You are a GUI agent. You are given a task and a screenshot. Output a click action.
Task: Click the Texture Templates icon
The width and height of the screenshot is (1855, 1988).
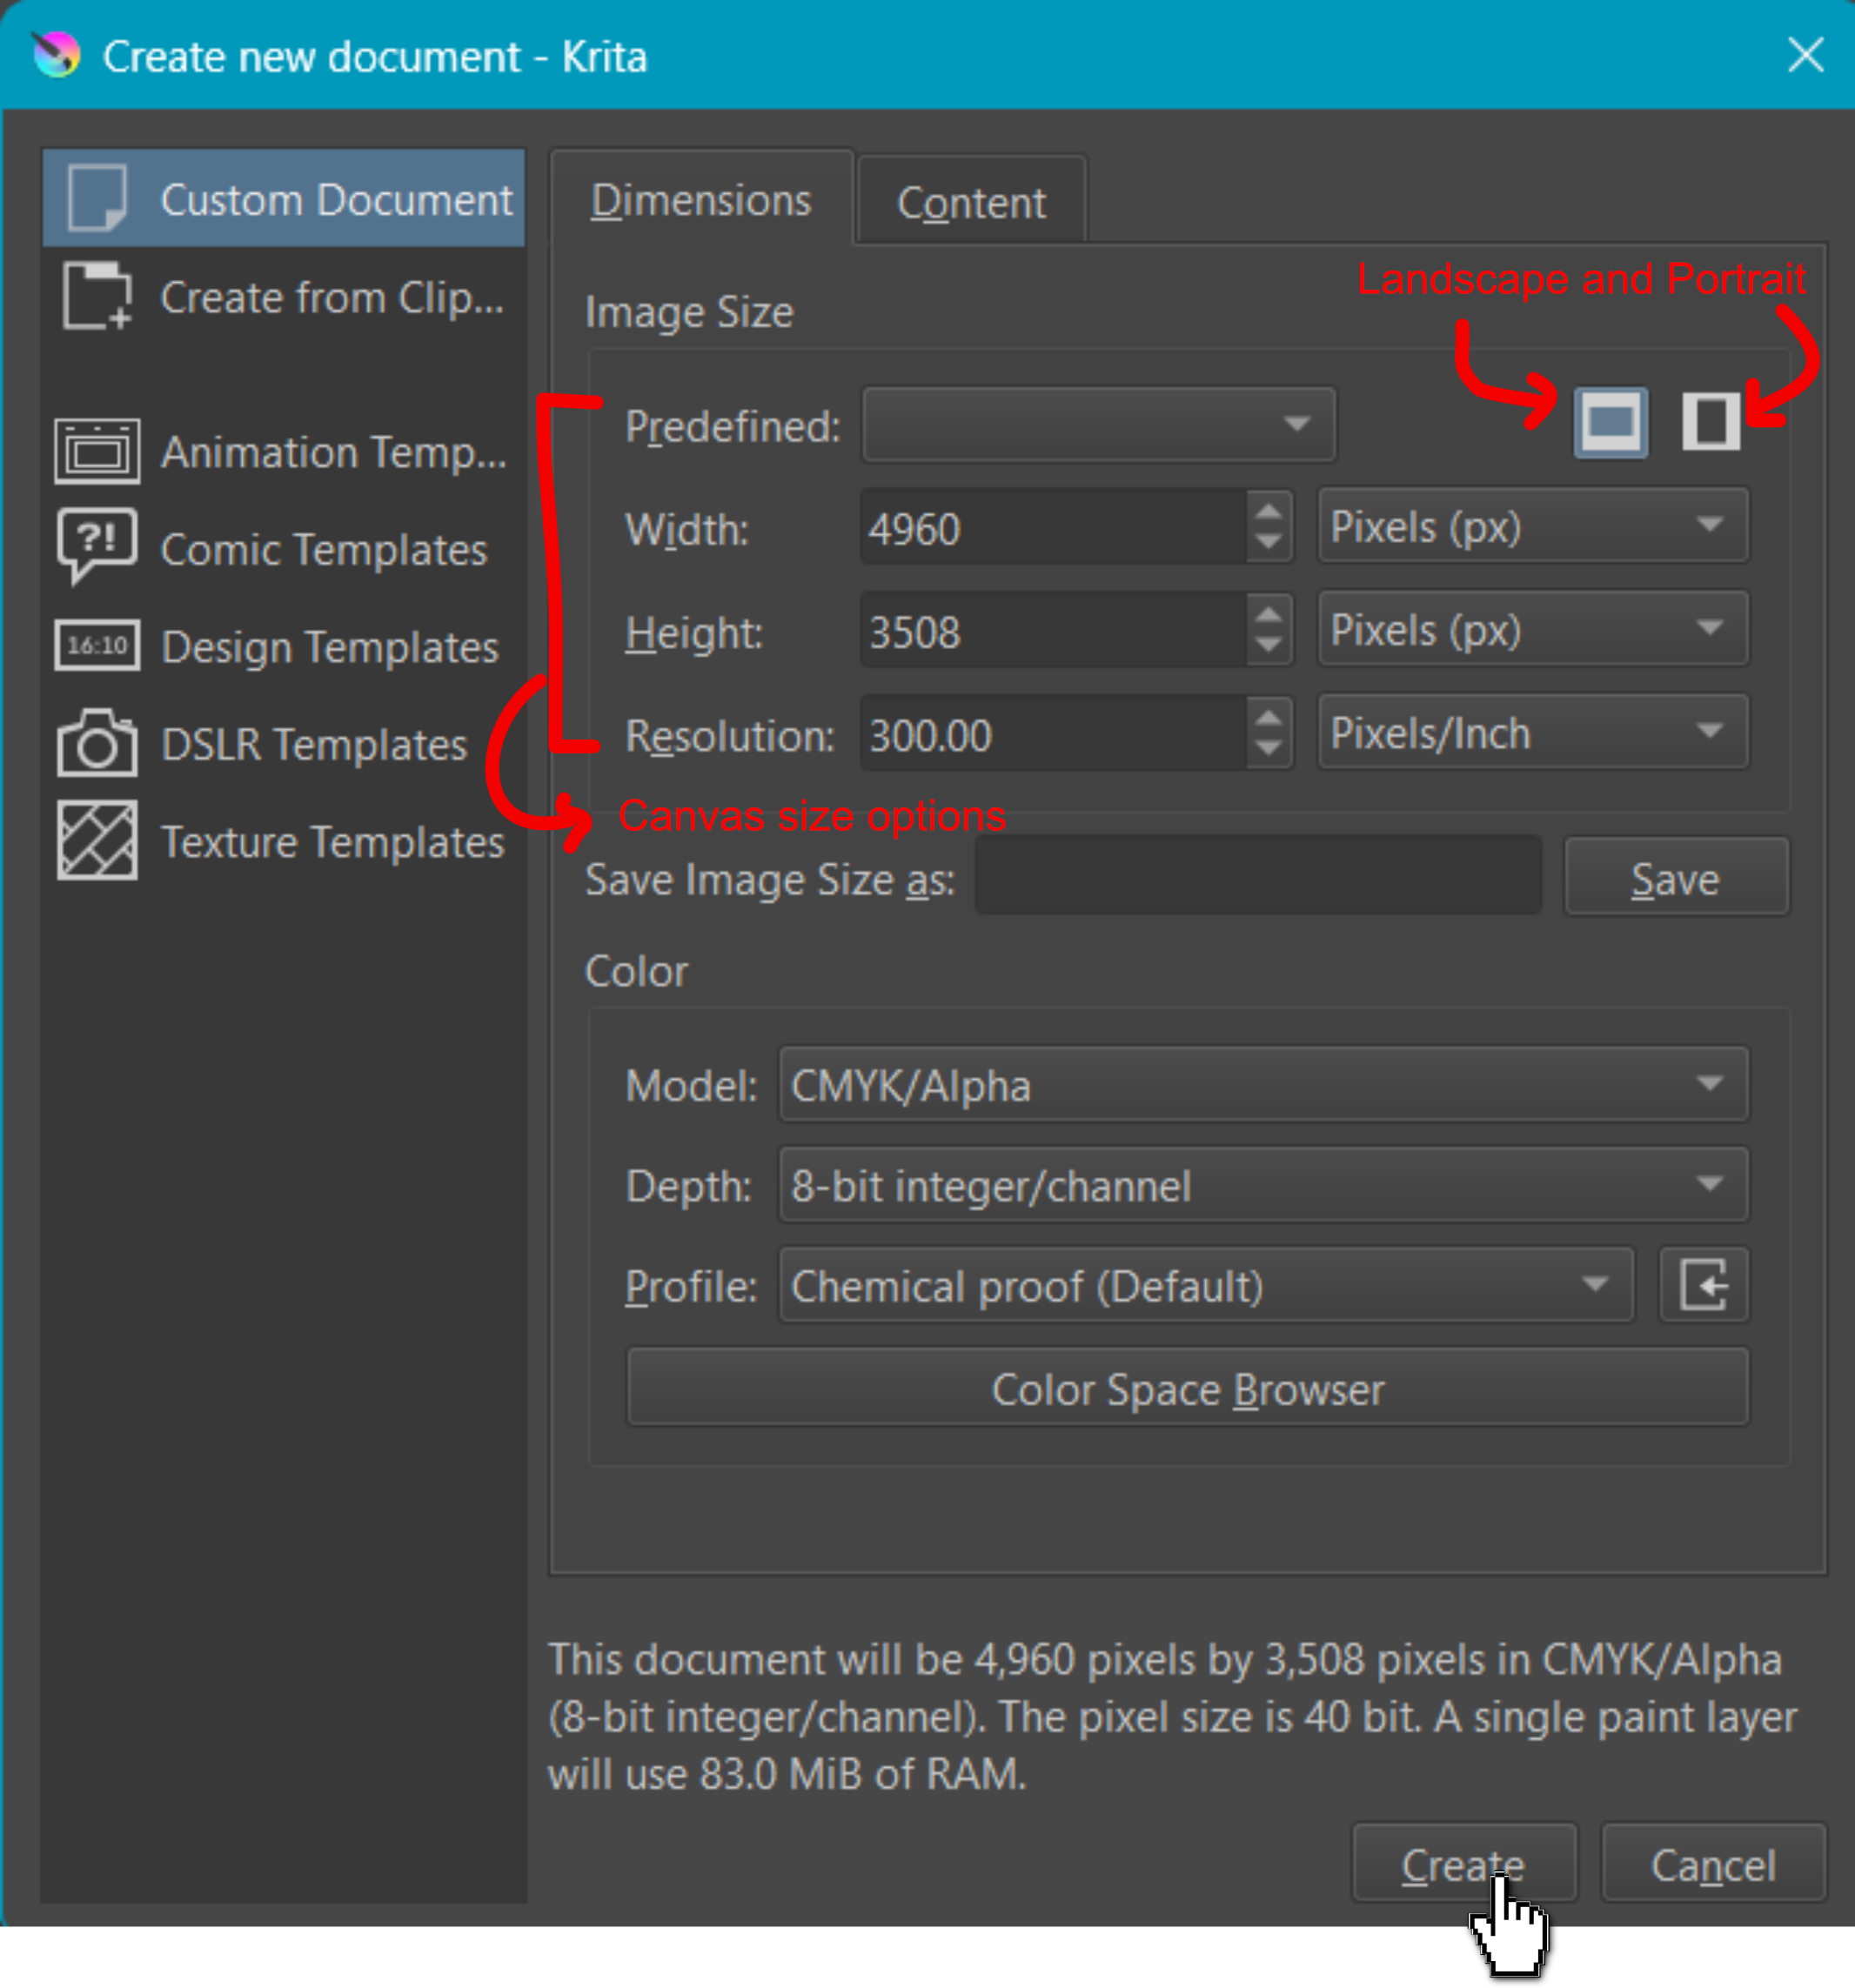tap(97, 841)
